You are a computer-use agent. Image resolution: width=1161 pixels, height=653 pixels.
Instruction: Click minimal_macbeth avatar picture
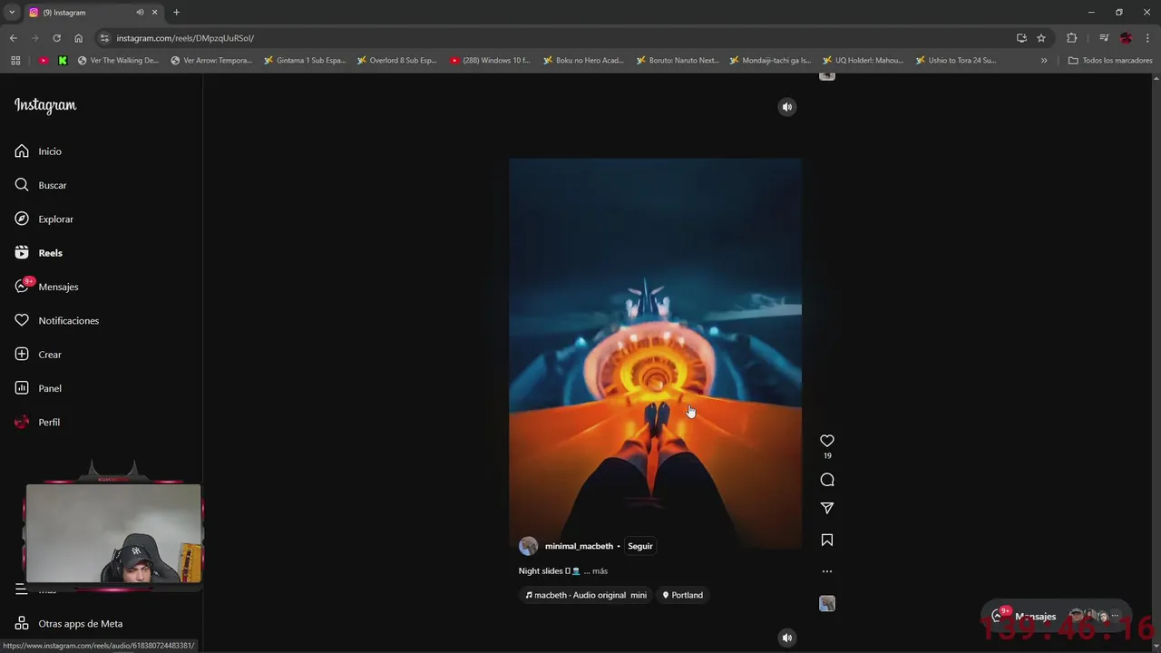[x=528, y=546]
